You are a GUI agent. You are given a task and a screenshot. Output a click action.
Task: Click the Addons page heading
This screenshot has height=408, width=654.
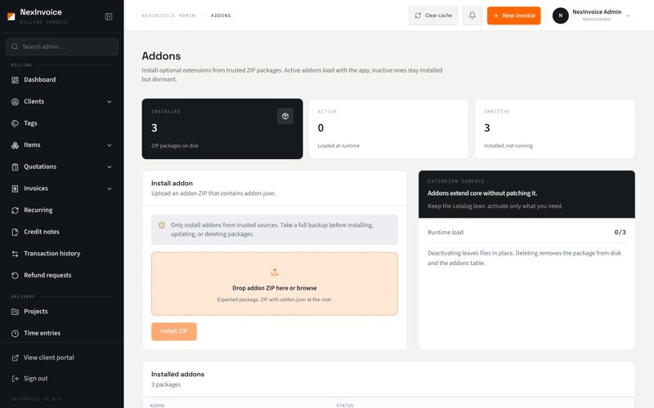click(161, 55)
